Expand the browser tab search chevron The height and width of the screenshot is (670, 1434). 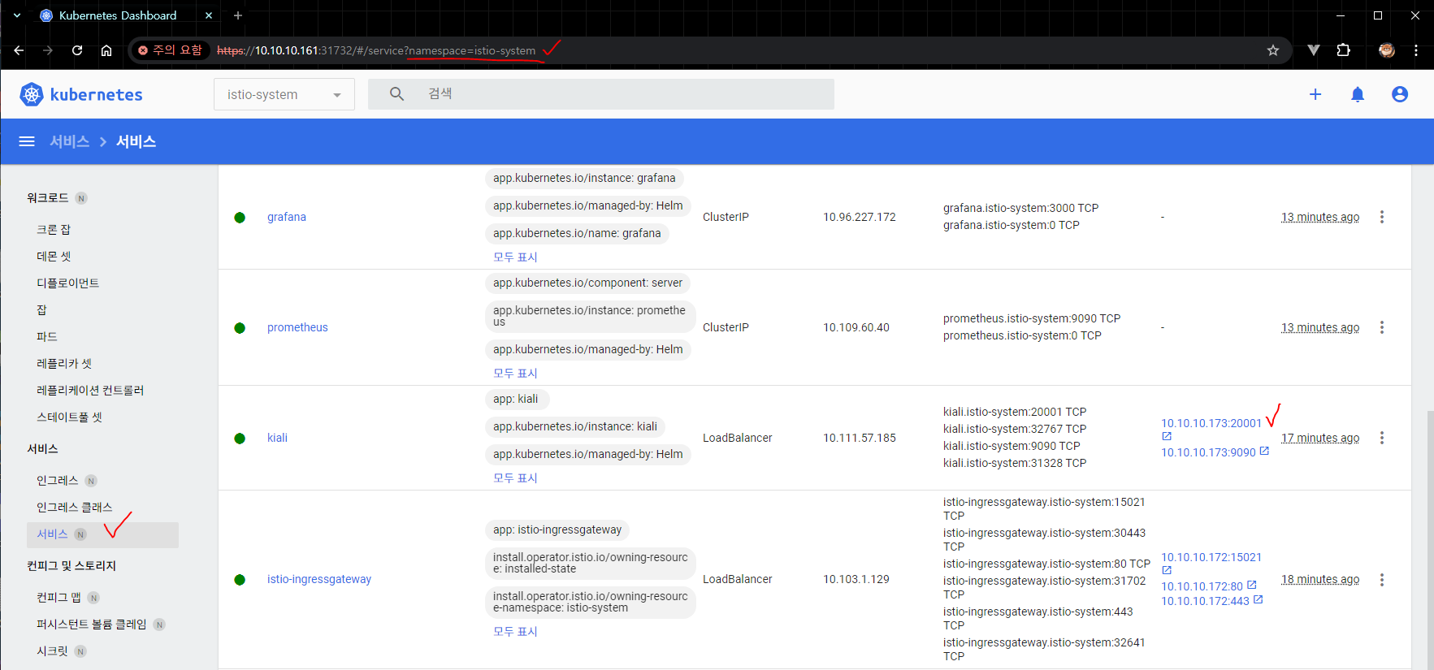tap(17, 15)
